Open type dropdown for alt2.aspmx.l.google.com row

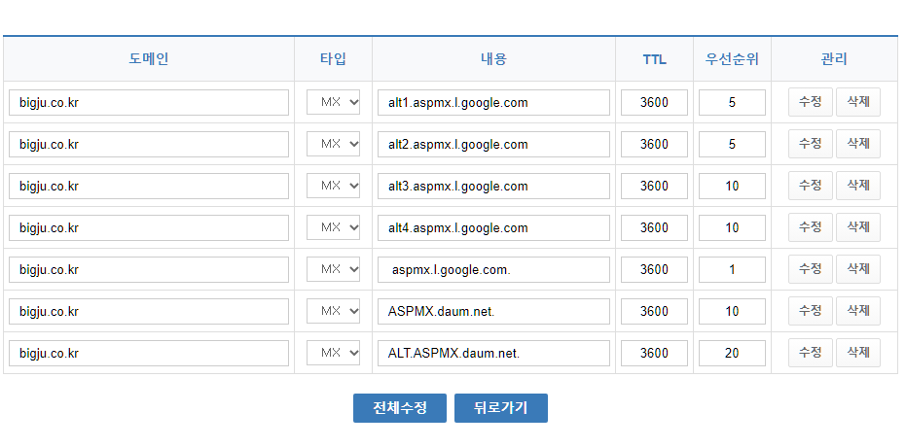pyautogui.click(x=334, y=144)
